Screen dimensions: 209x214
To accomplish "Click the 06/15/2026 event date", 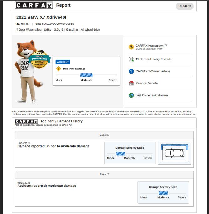I will coord(24,183).
